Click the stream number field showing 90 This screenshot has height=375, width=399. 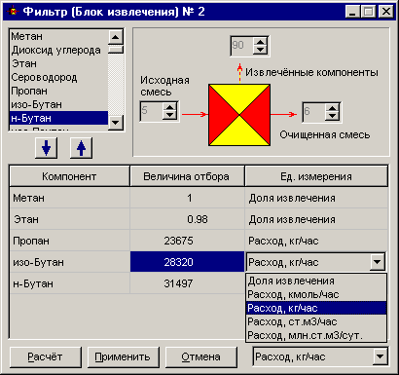(241, 46)
